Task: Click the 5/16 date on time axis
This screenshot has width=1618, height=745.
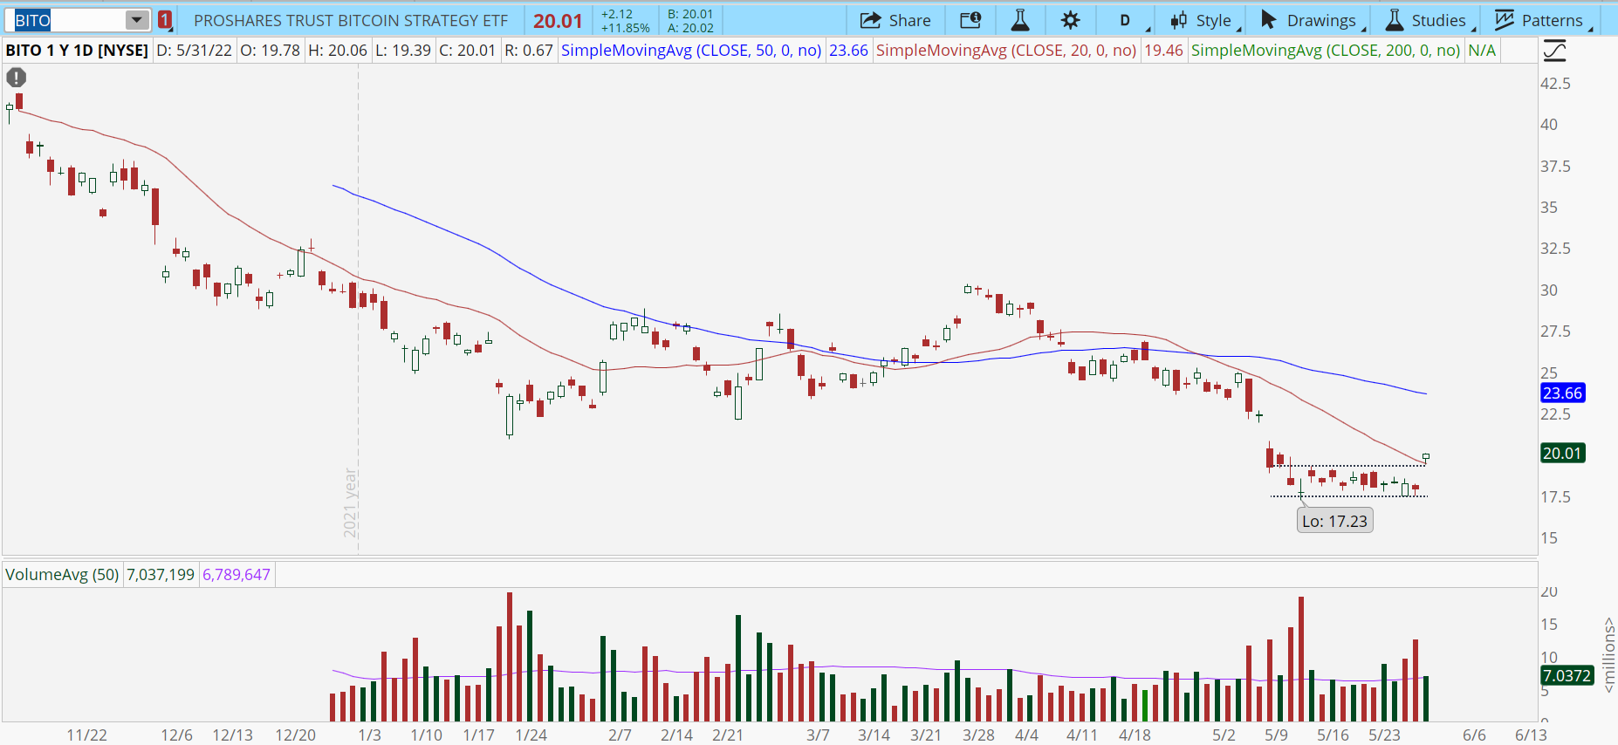Action: (1333, 735)
